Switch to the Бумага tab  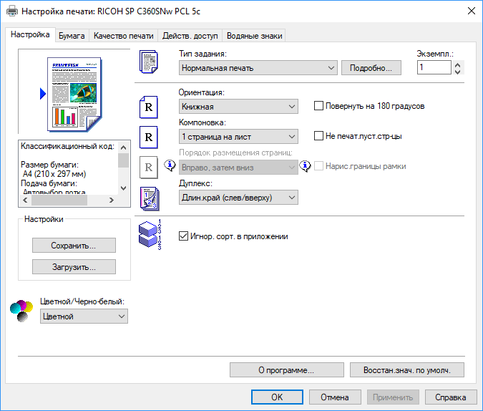pos(72,36)
